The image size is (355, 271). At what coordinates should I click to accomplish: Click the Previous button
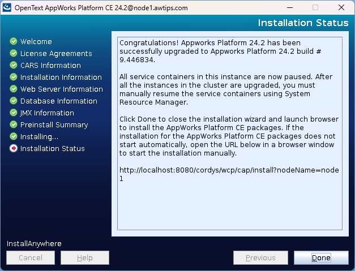click(260, 258)
